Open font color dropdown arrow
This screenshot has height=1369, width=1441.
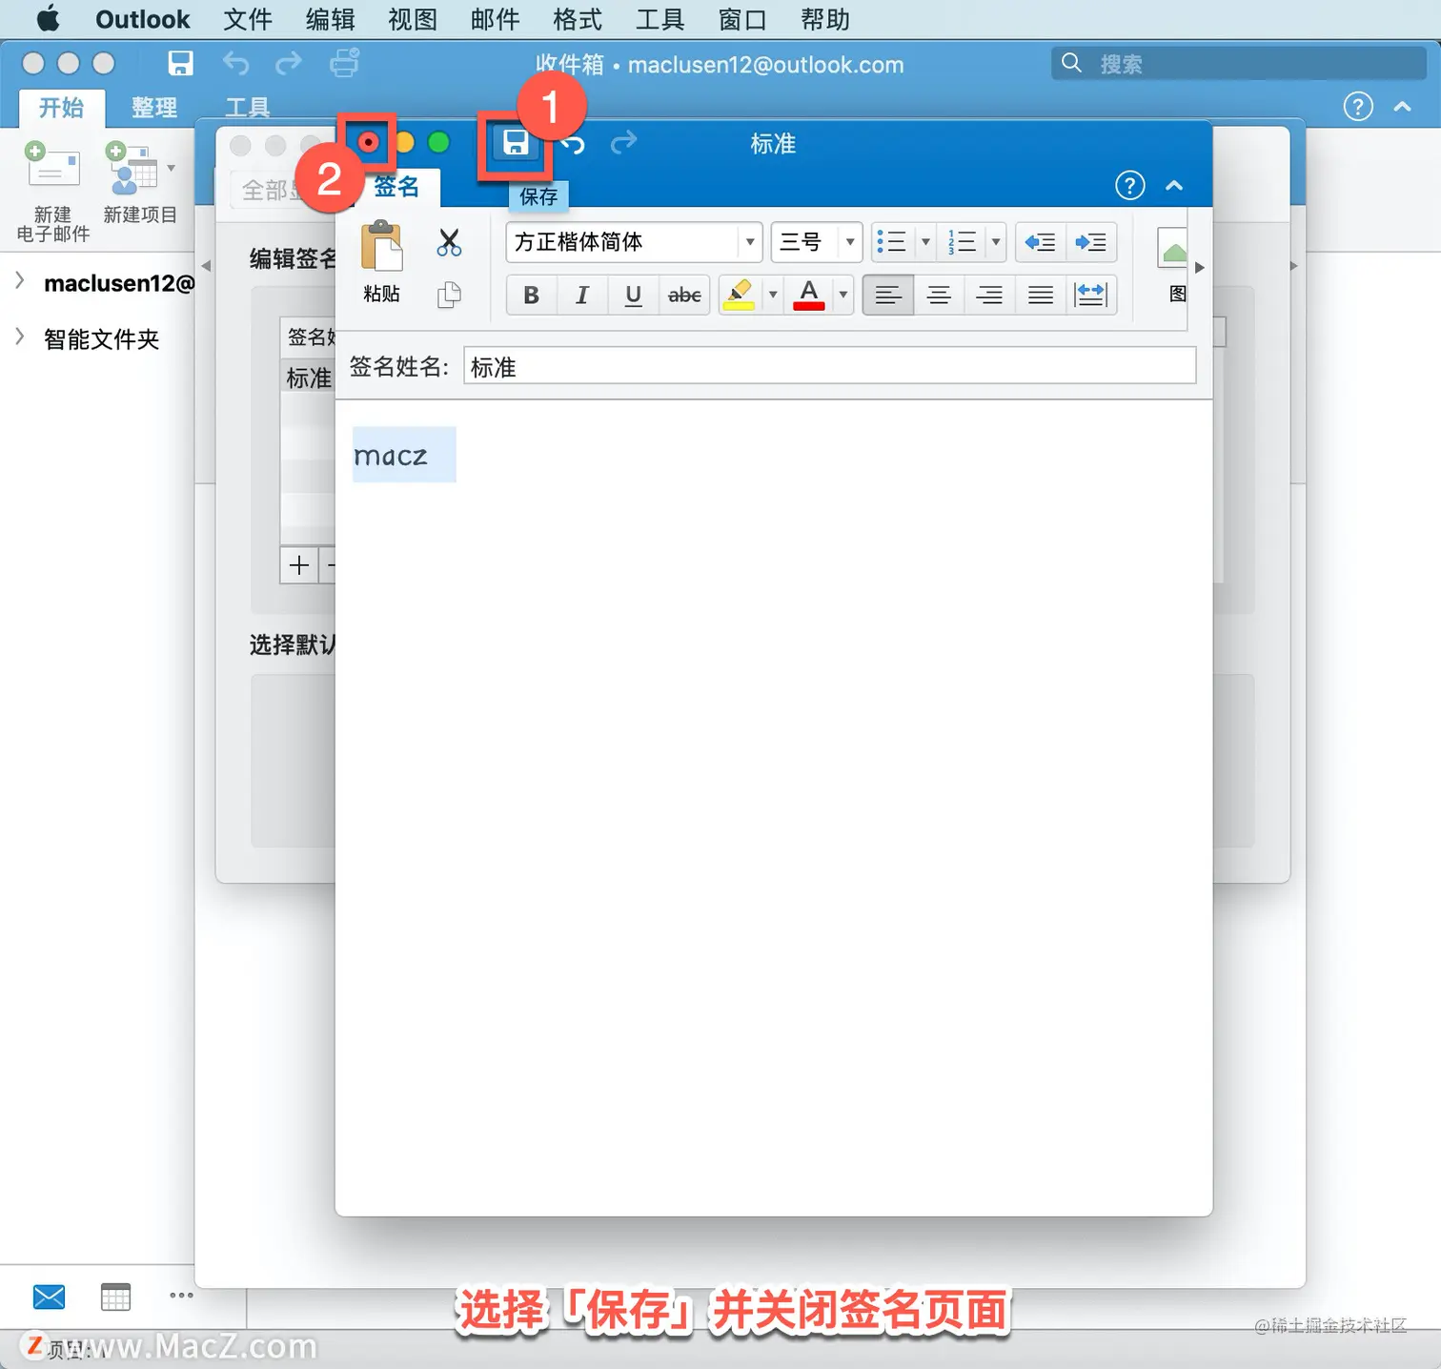point(842,296)
